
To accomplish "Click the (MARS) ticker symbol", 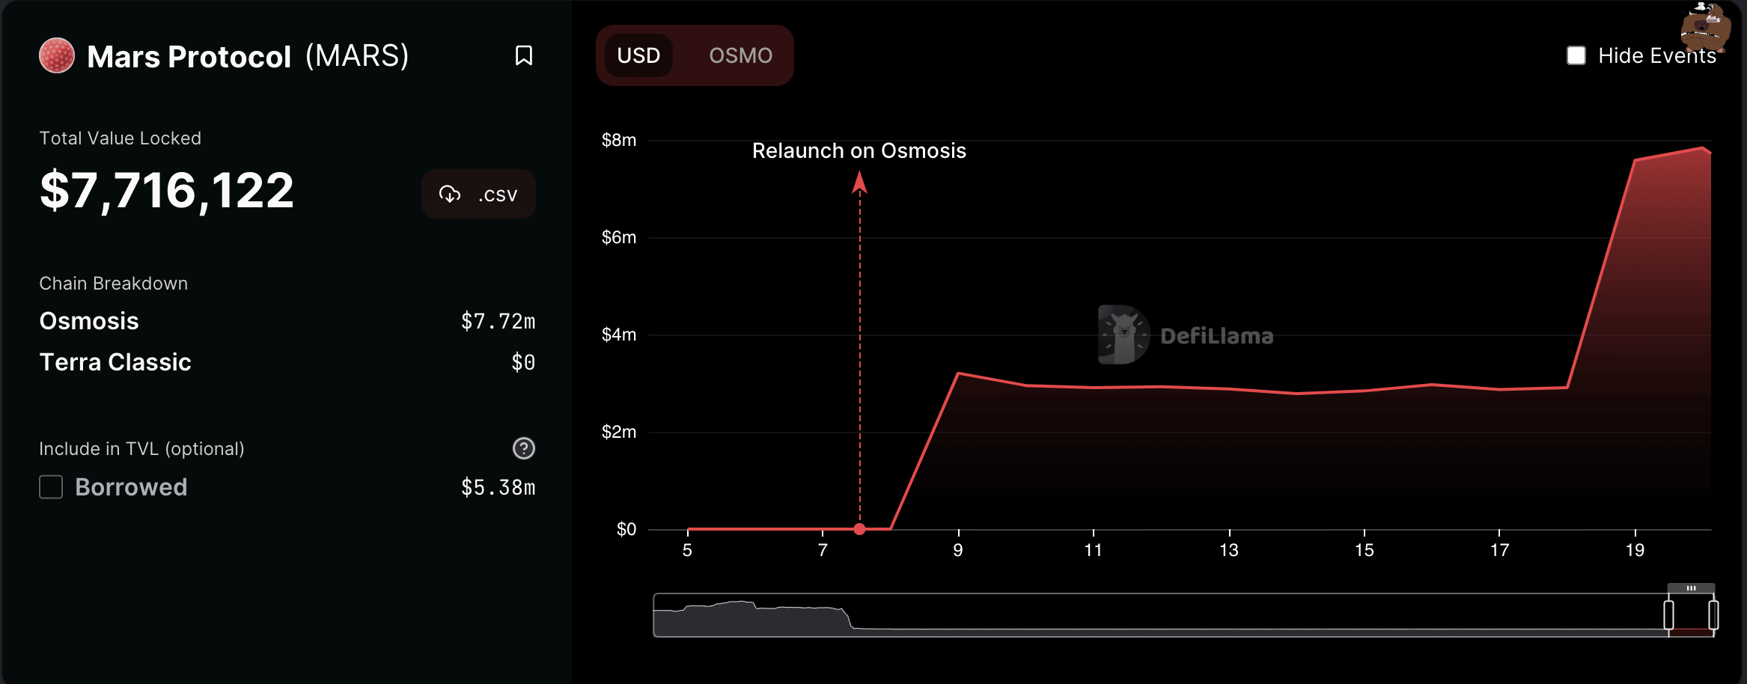I will click(357, 56).
